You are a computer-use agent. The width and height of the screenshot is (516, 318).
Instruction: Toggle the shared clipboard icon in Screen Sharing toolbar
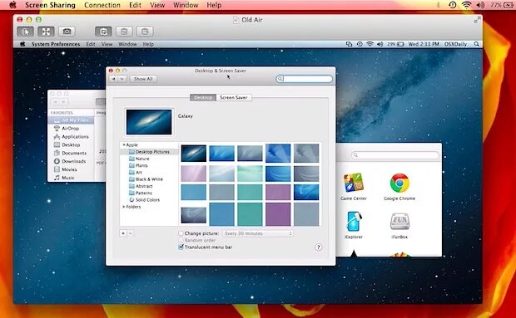[x=103, y=32]
